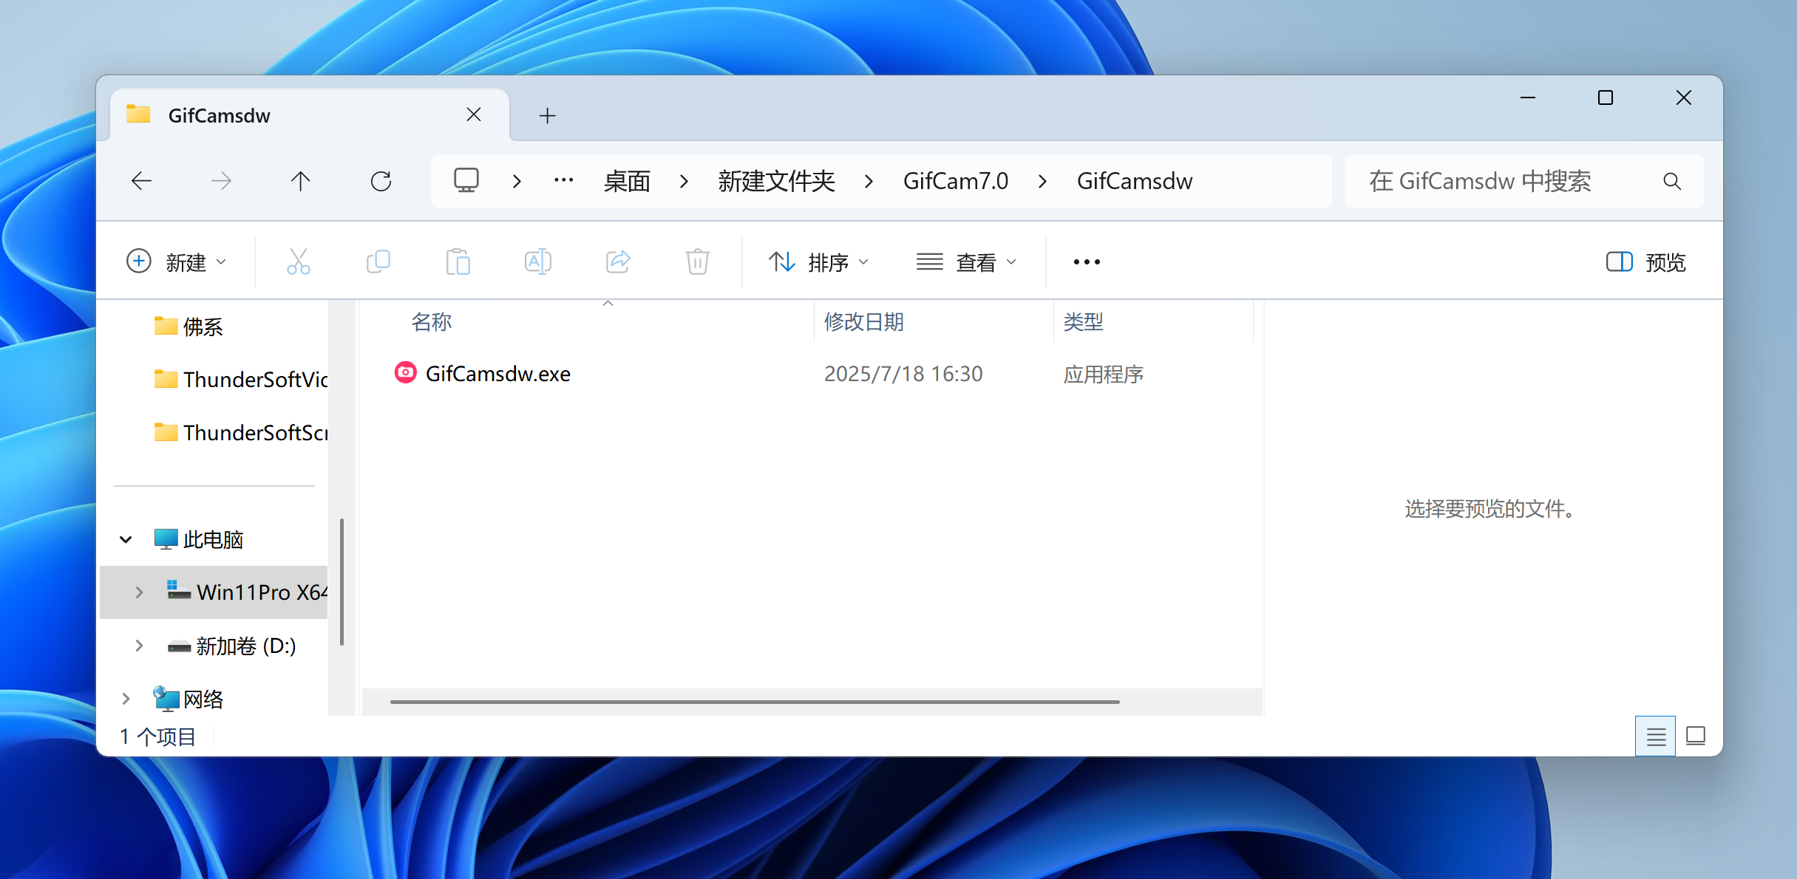Viewport: 1797px width, 879px height.
Task: Open the 查看 view dropdown
Action: click(x=966, y=261)
